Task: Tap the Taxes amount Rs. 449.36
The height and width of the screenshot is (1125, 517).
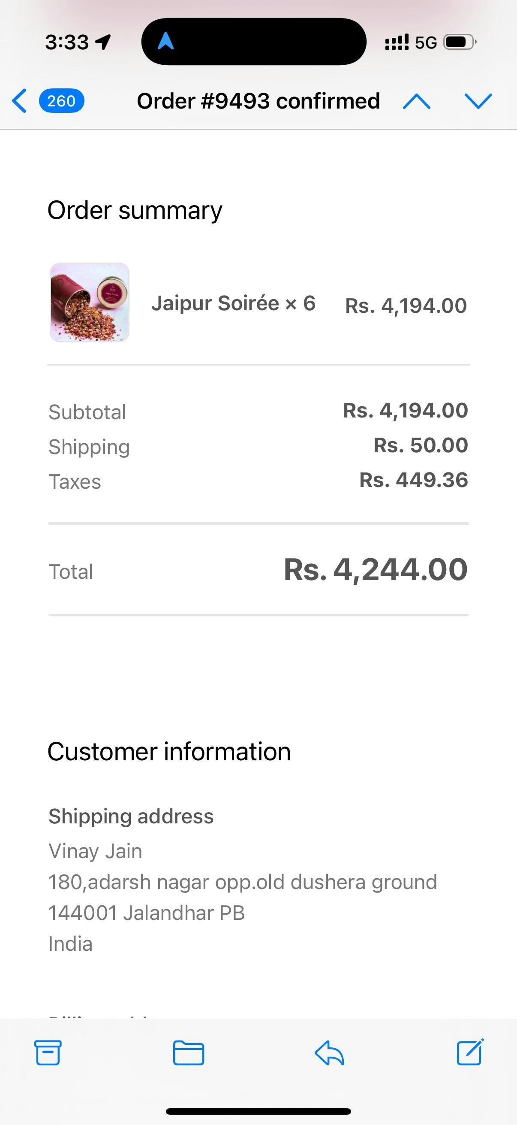Action: pos(413,480)
